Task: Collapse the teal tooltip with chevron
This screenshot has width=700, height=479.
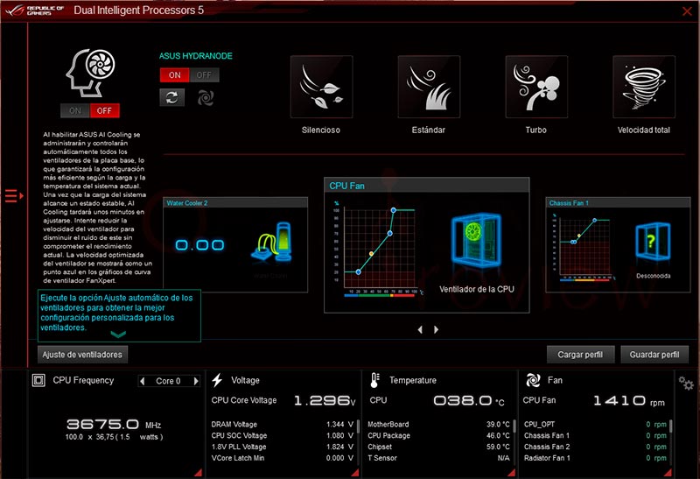Action: tap(119, 335)
